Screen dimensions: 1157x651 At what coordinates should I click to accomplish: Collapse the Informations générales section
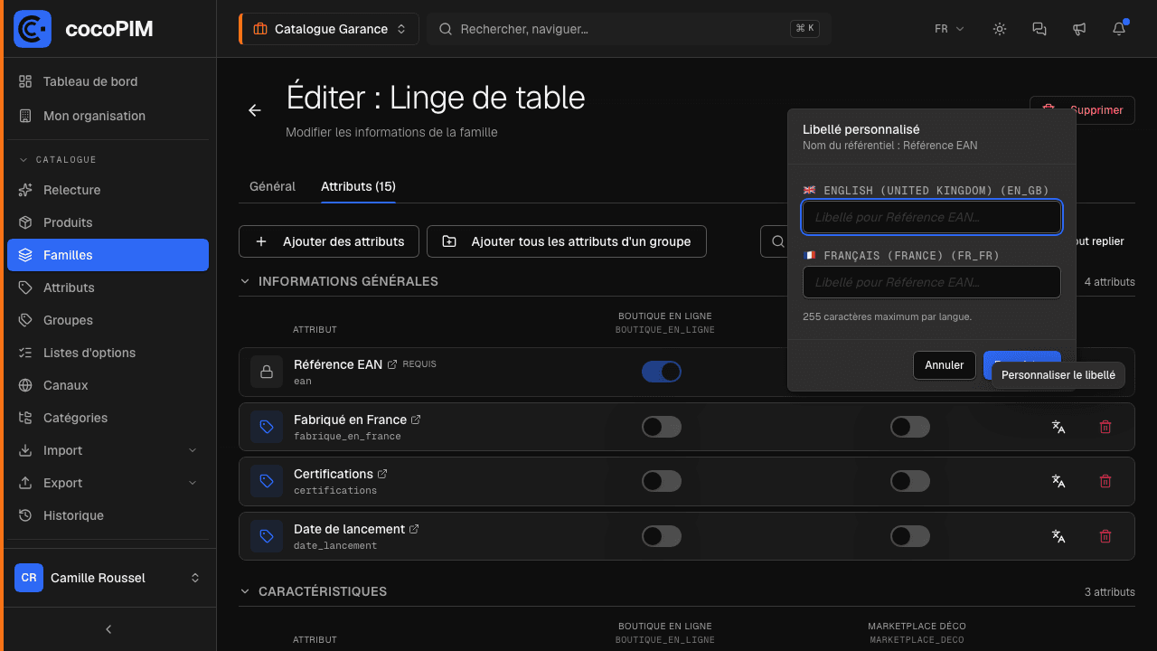point(245,281)
